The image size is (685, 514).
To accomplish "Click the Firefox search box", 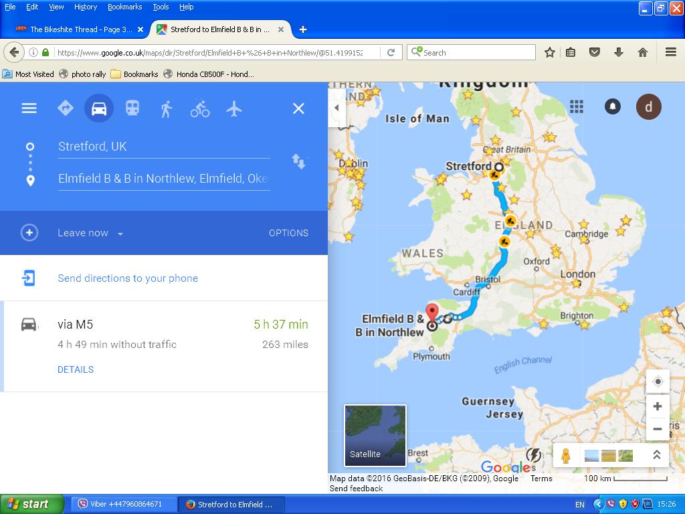I will 472,52.
